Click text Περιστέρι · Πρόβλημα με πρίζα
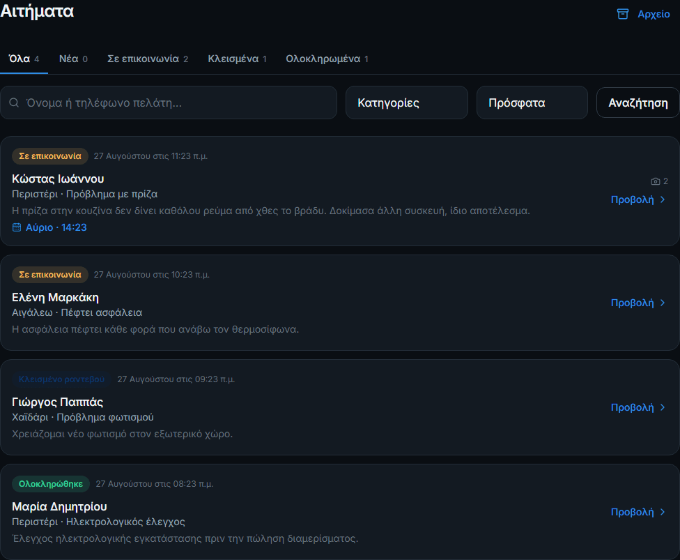Screen dimensions: 680x560 [84, 194]
